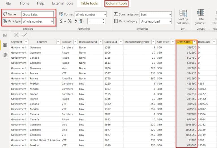Select the Manufacturing Price column header
The width and height of the screenshot is (217, 148).
coord(137,42)
